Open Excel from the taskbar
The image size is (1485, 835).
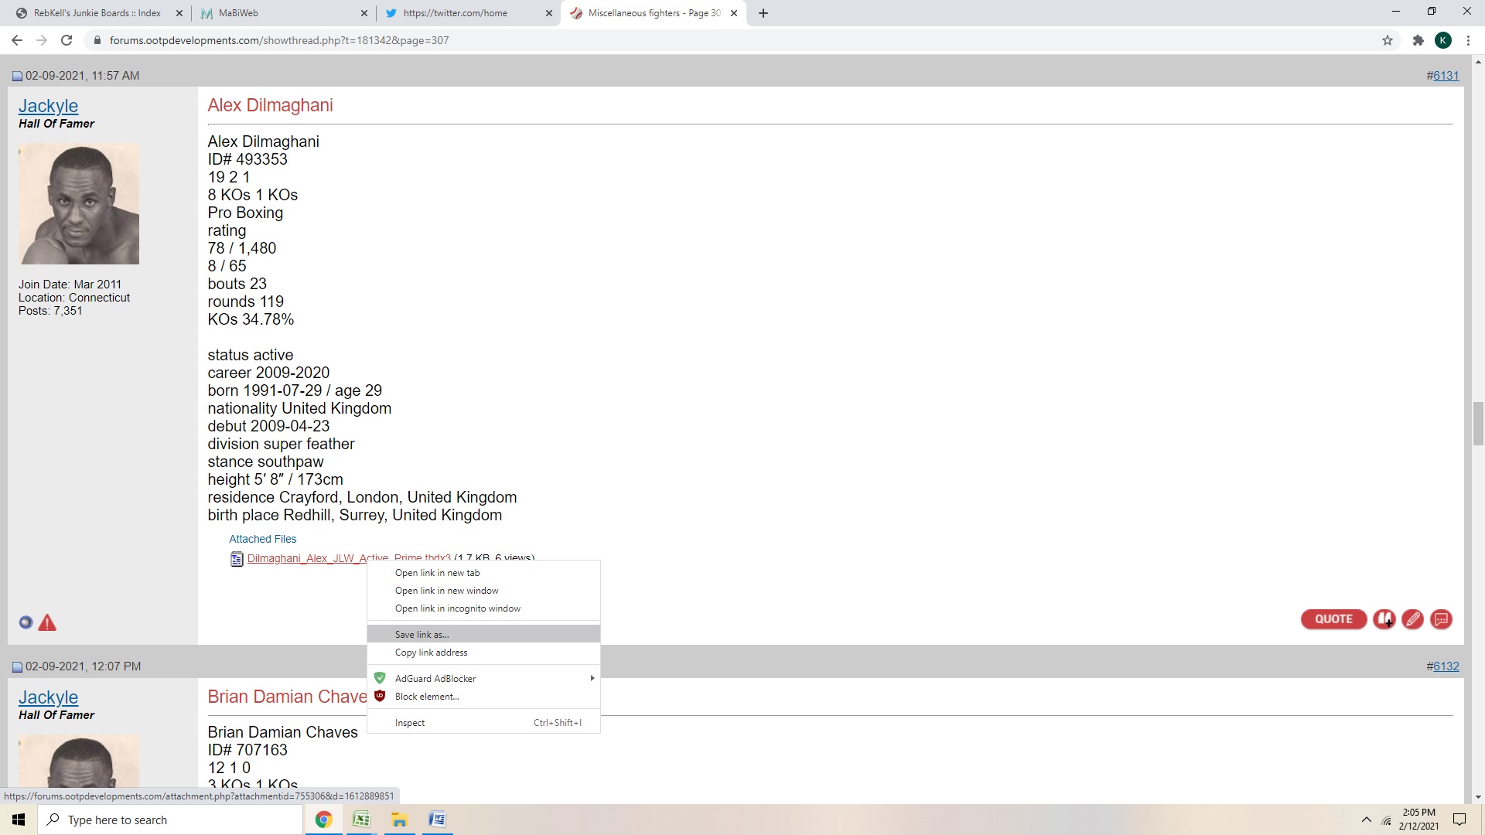click(361, 820)
